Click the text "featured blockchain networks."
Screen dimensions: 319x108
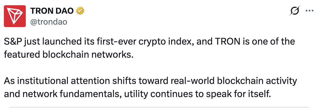(x=69, y=55)
